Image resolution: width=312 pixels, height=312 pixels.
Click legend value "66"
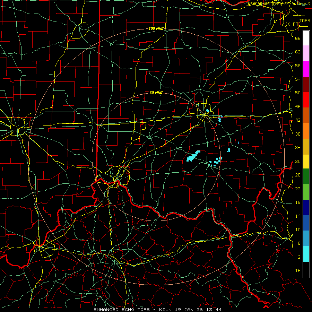pos(298,38)
